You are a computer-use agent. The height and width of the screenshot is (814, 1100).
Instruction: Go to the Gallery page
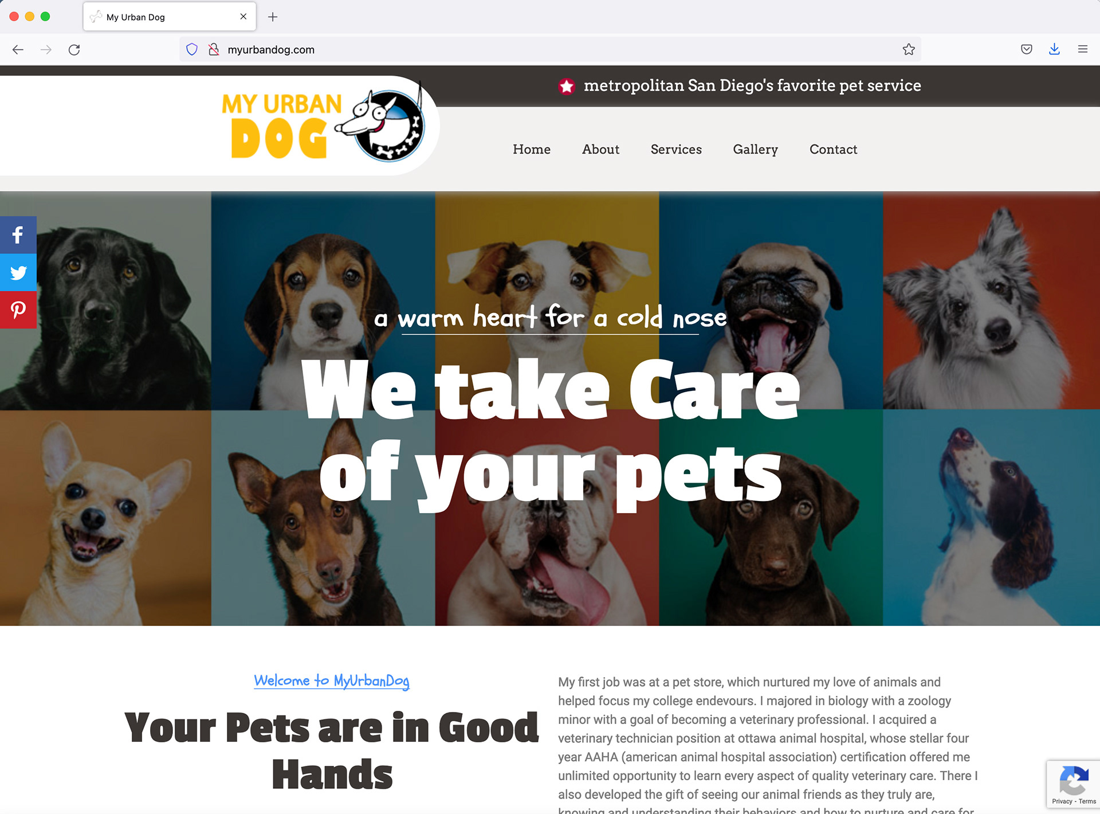coord(755,149)
